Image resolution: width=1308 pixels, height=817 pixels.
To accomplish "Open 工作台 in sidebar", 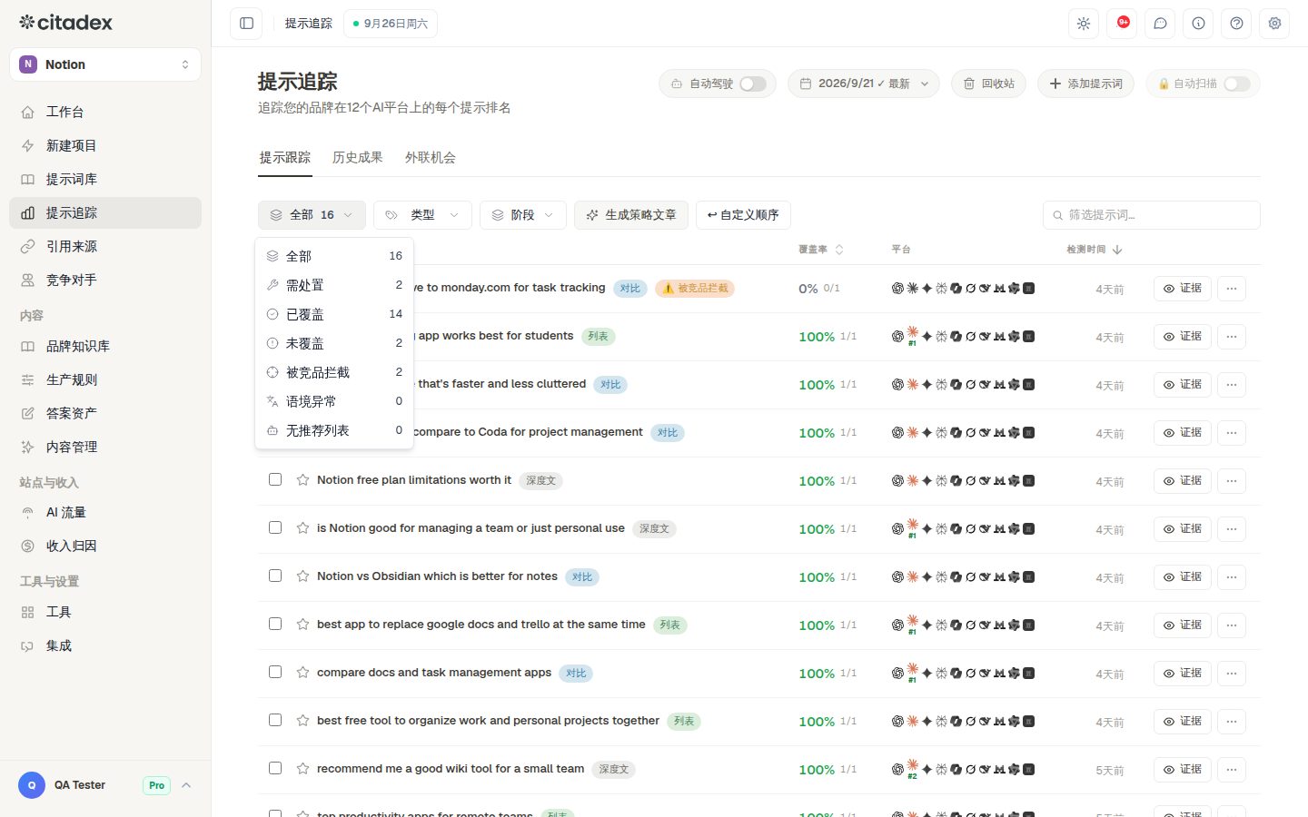I will click(x=105, y=112).
